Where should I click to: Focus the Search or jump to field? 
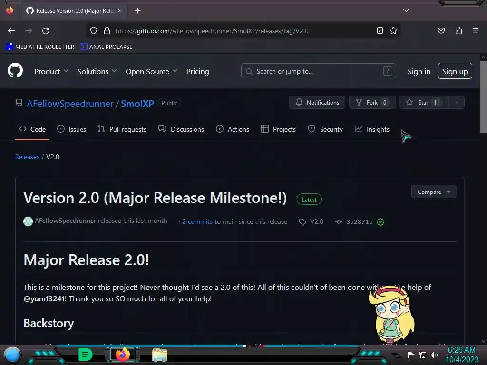click(x=318, y=71)
